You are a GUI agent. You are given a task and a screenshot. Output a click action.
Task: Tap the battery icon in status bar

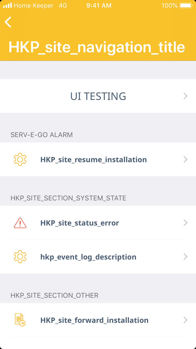[186, 5]
